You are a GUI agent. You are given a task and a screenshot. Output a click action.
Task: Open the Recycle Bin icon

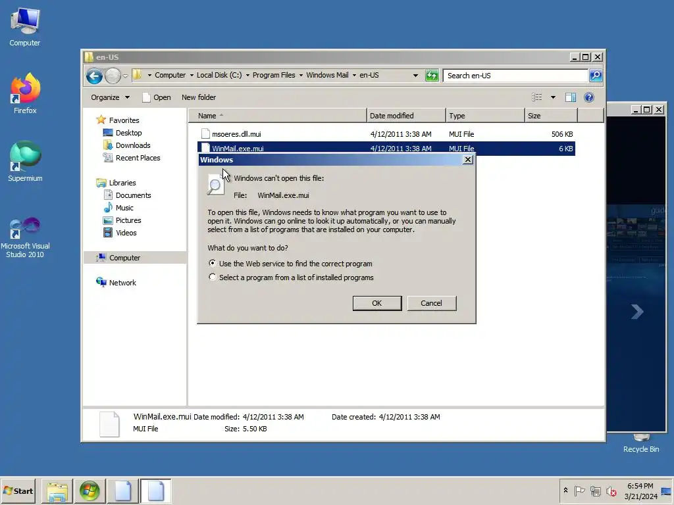pos(641,444)
